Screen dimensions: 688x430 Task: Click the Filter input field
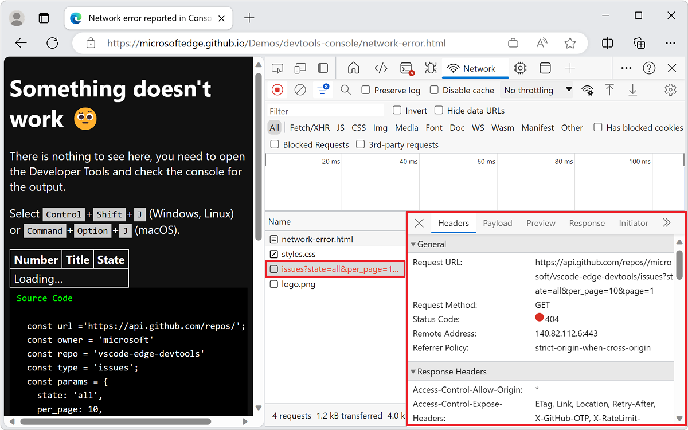[x=324, y=110]
